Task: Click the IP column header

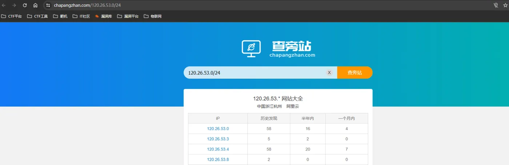Action: coord(218,118)
